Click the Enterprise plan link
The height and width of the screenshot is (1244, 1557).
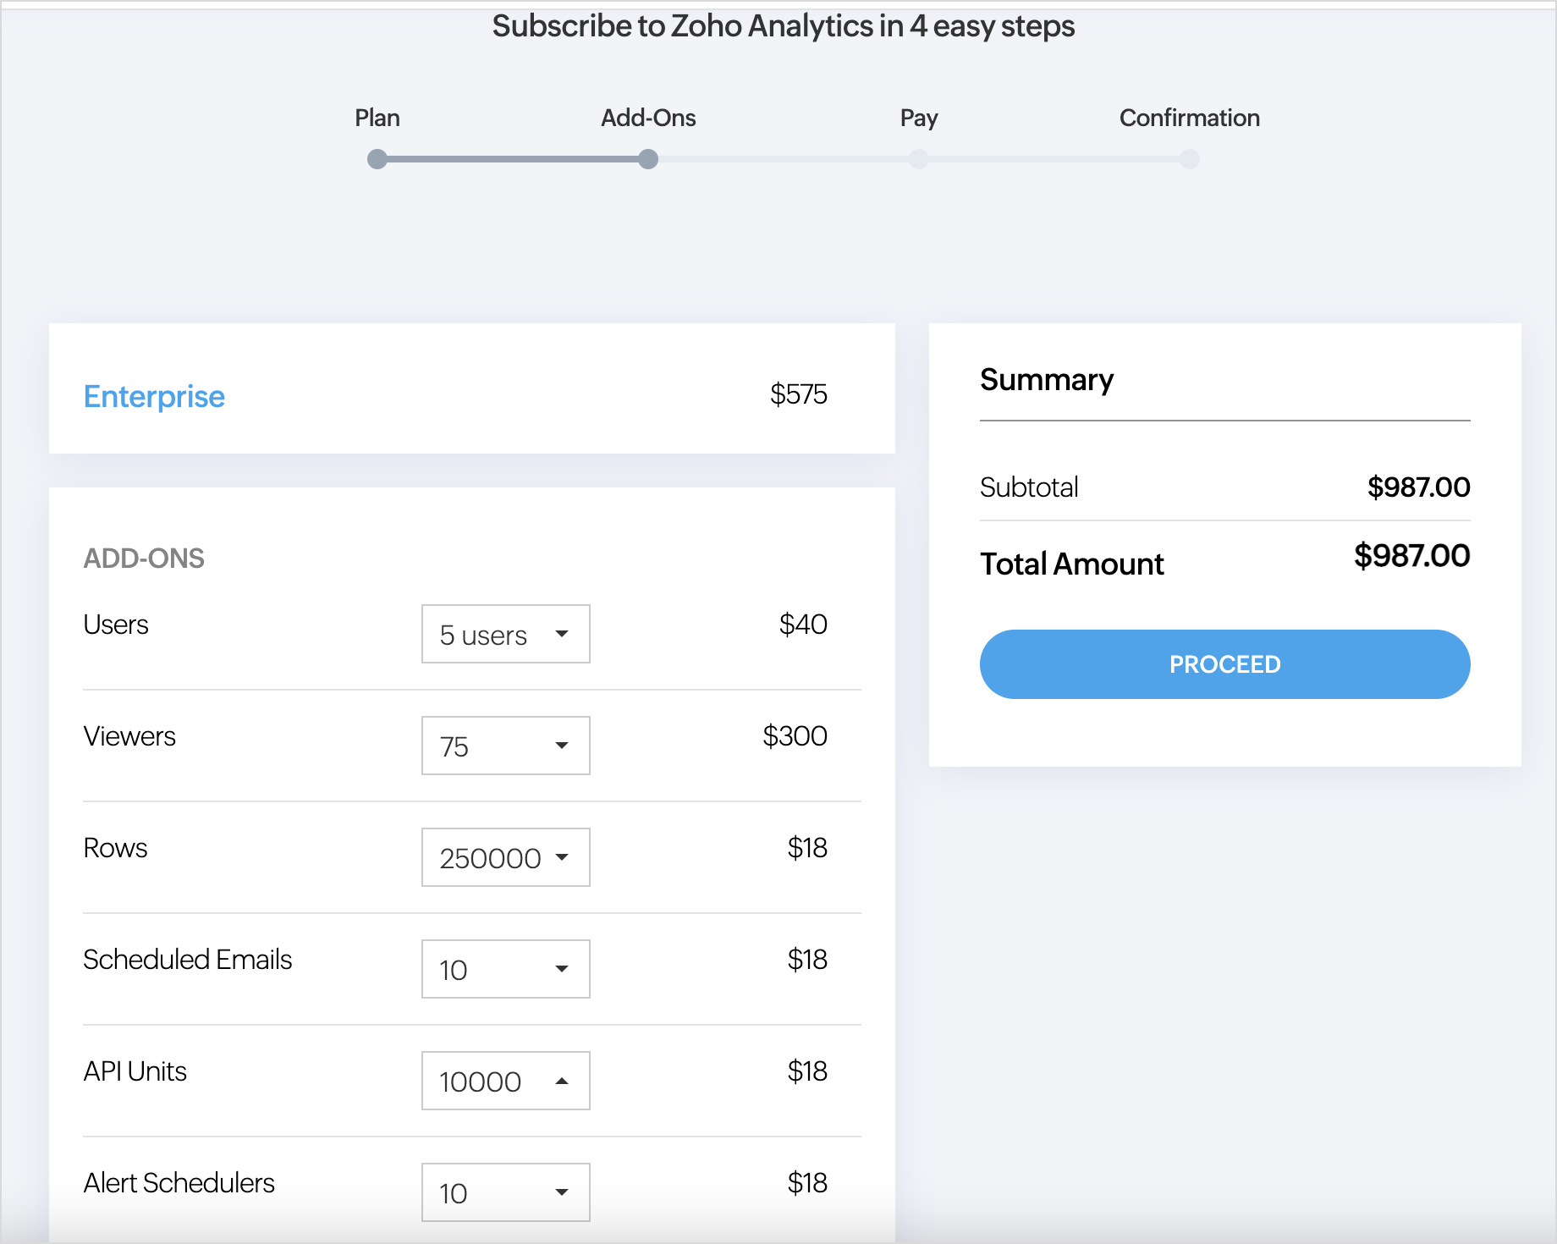154,396
